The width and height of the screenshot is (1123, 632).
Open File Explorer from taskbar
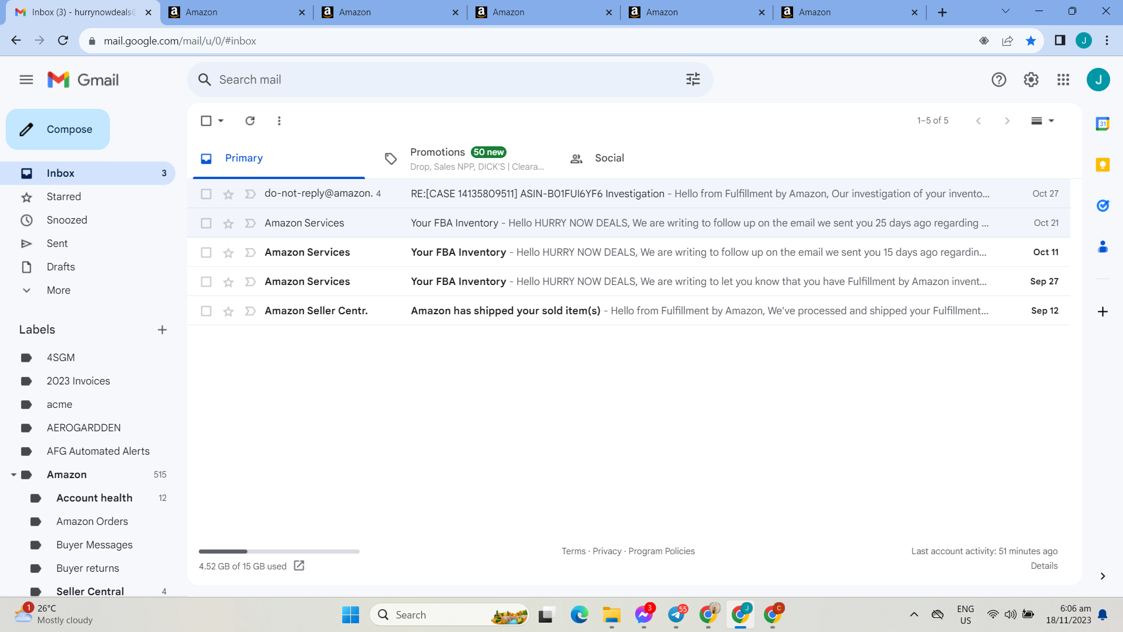(611, 614)
